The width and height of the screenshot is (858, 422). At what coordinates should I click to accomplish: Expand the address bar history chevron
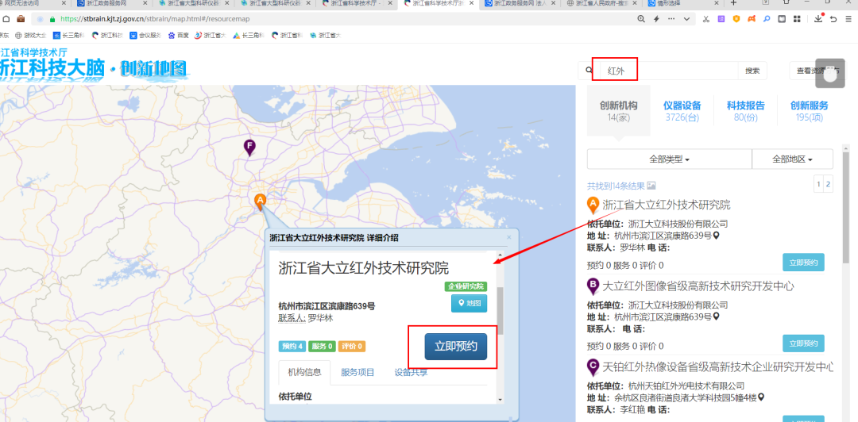point(686,19)
